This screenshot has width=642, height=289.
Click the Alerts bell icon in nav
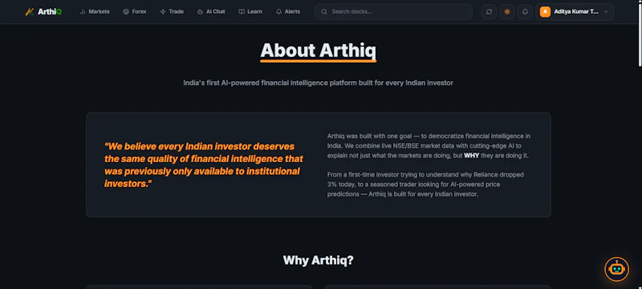[278, 12]
